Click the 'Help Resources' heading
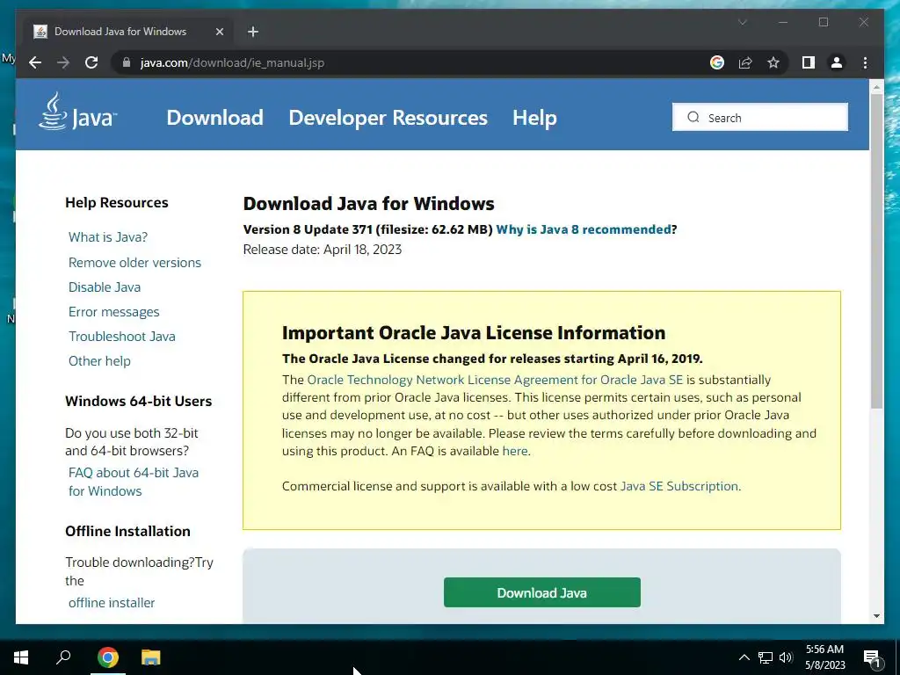 tap(117, 203)
